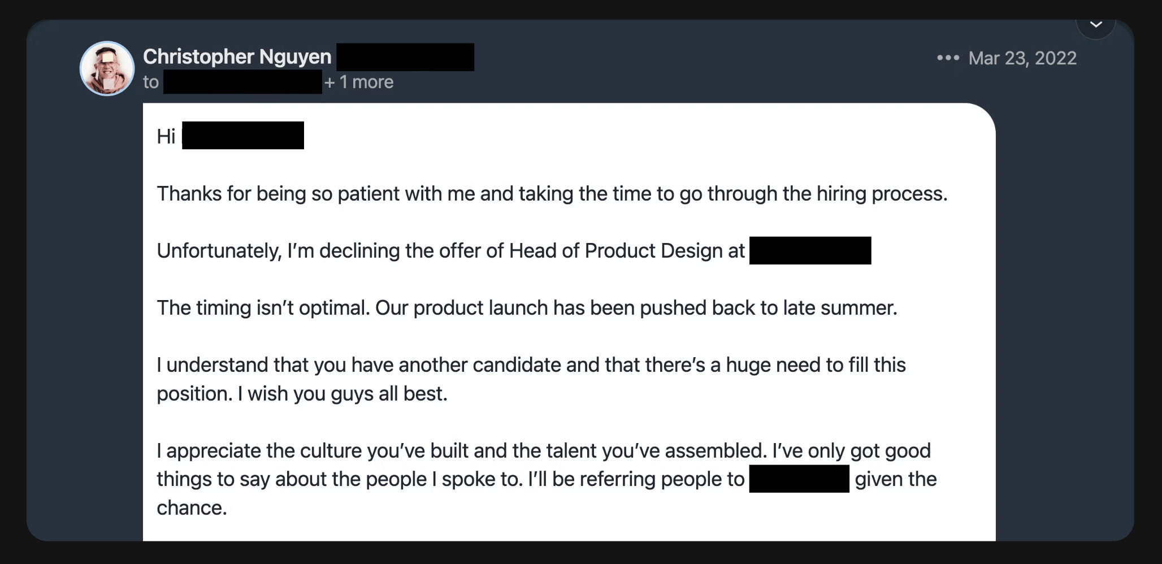Screen dimensions: 1162x564
Task: Click the redacted block after "referring people to"
Action: click(x=799, y=479)
